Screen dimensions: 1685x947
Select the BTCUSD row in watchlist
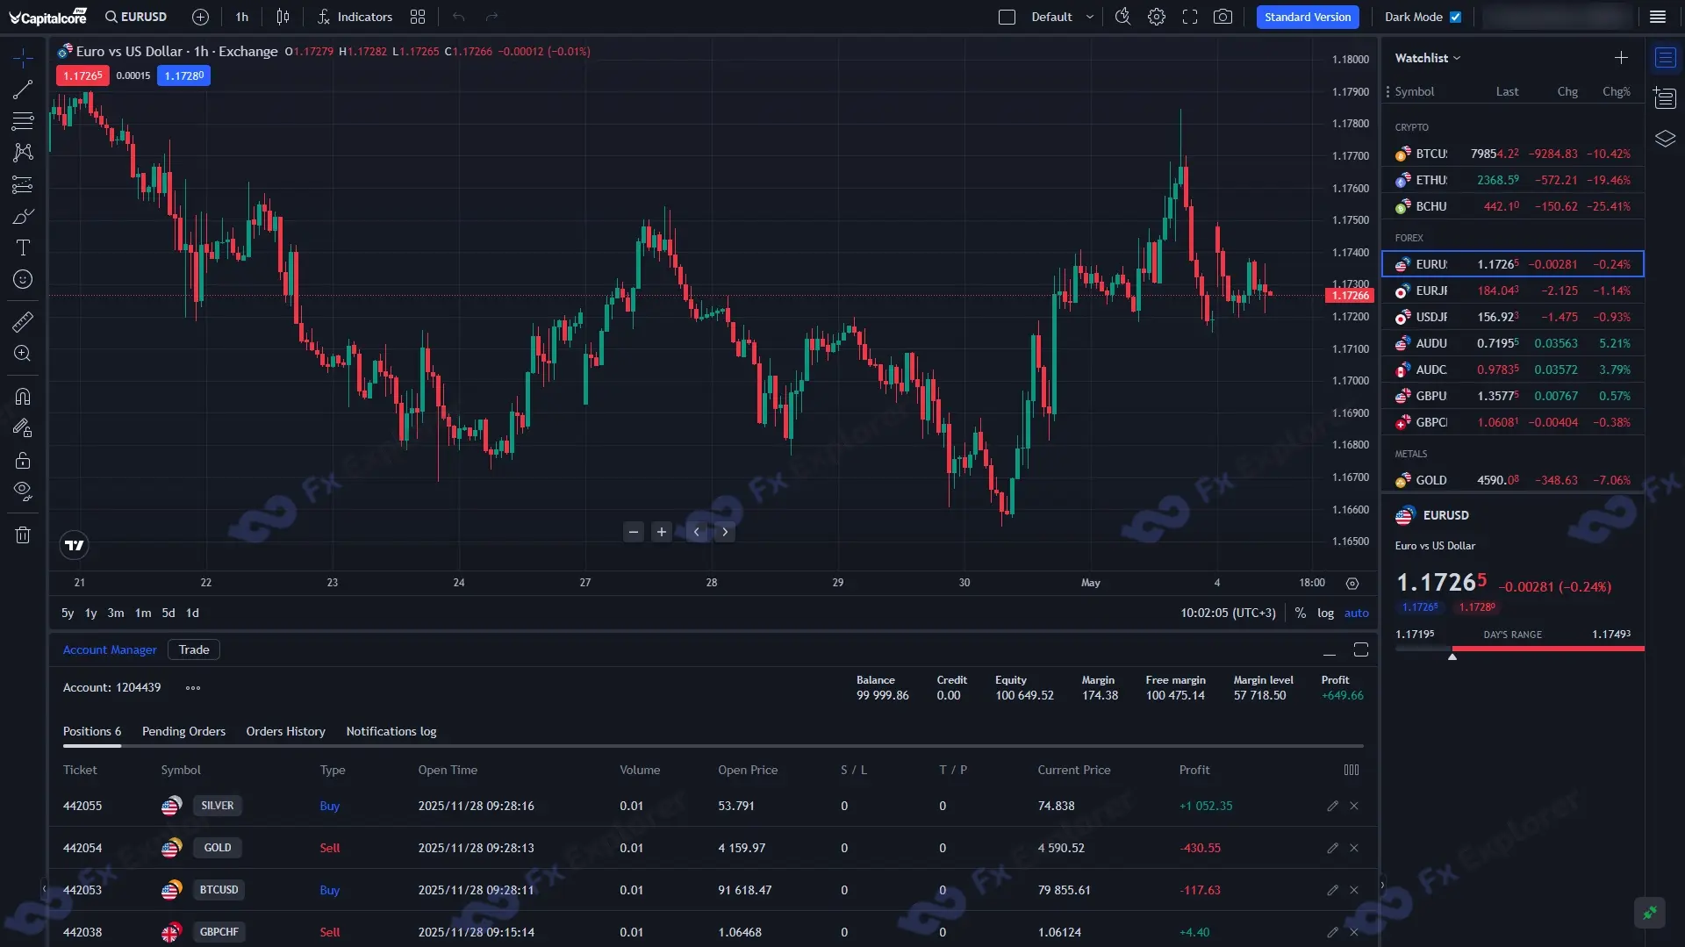coord(1513,154)
